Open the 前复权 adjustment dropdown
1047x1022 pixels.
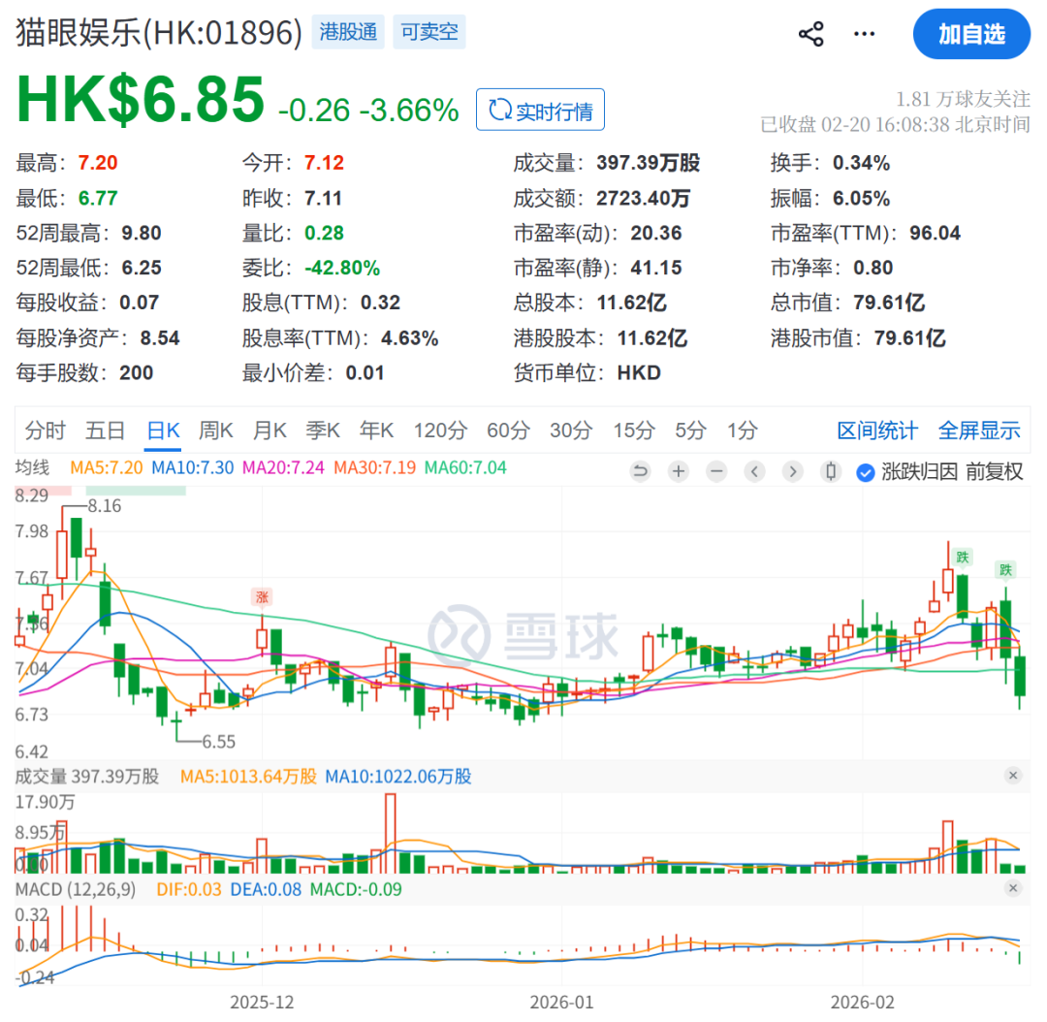(x=994, y=472)
